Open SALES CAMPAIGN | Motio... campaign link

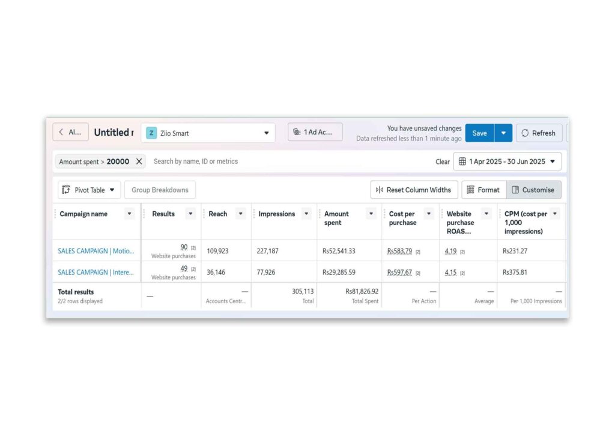(x=96, y=251)
